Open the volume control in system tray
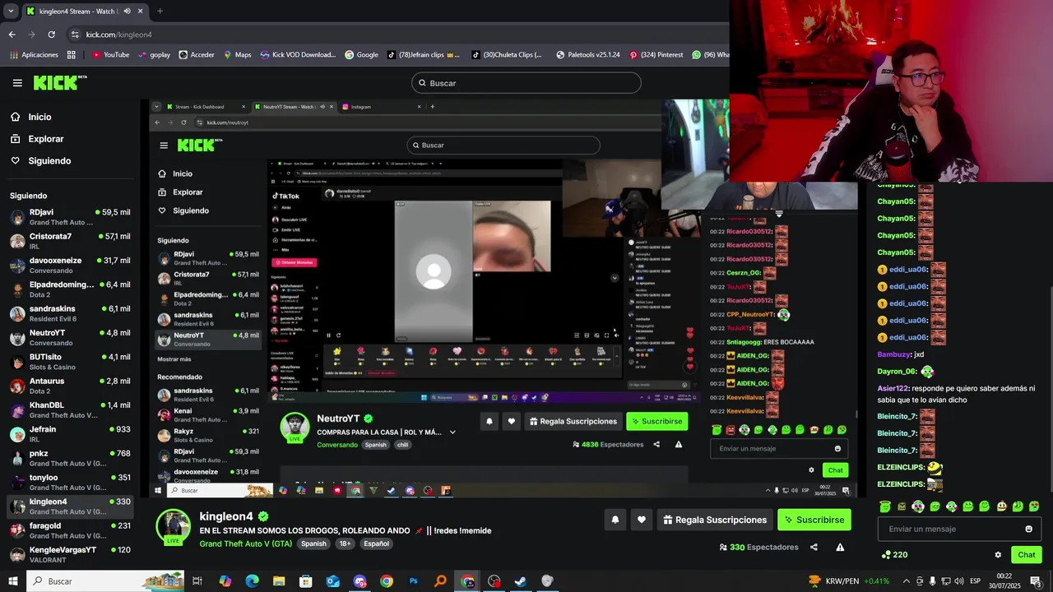The width and height of the screenshot is (1053, 592). (959, 581)
